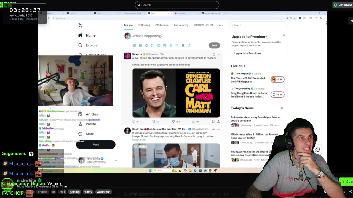The image size is (353, 198).
Task: Open the Explore magnifier icon in sidebar
Action: [x=80, y=45]
